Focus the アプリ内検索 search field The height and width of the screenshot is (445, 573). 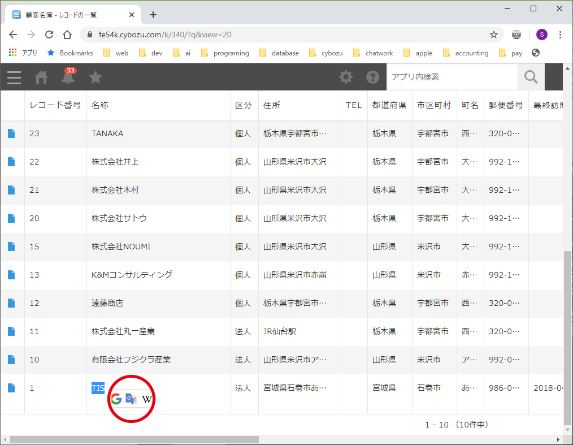point(452,77)
